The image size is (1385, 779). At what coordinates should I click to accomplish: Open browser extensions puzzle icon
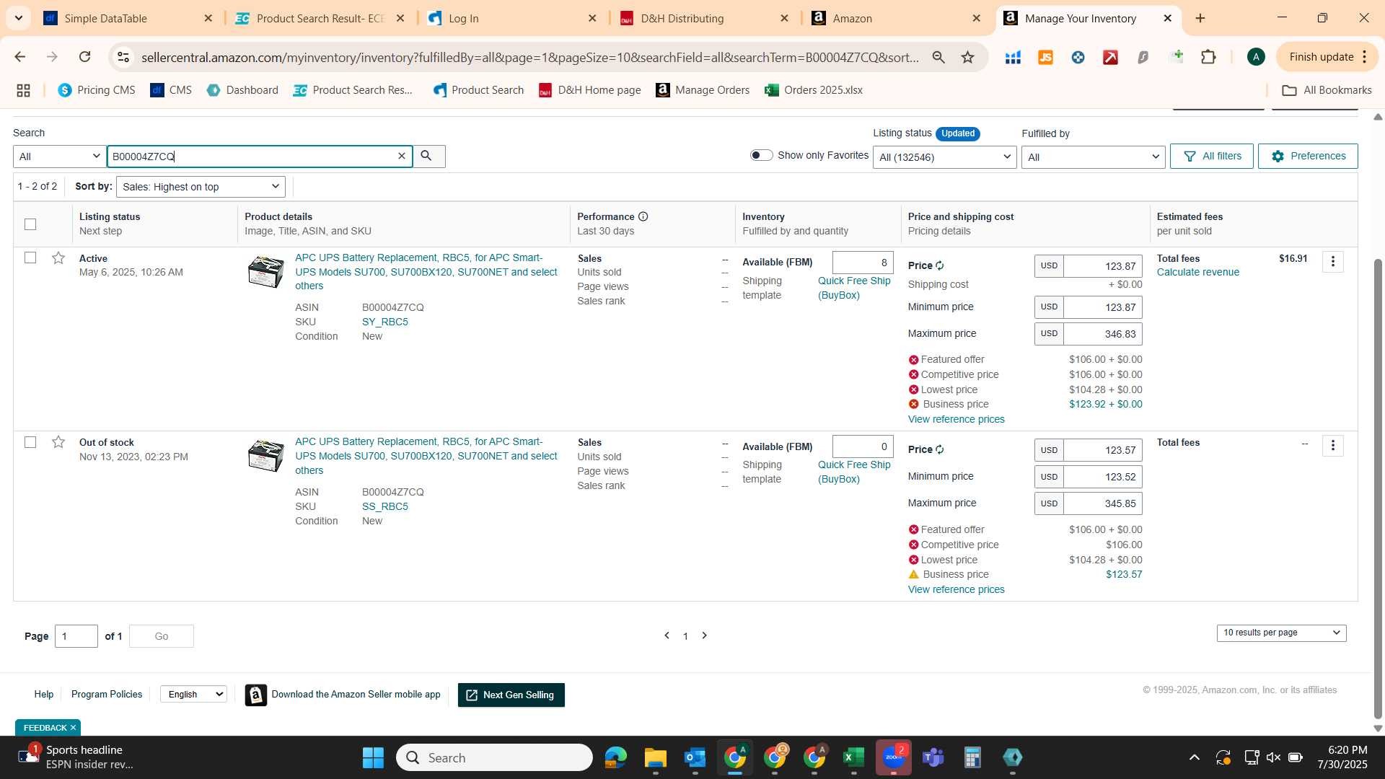[1208, 57]
